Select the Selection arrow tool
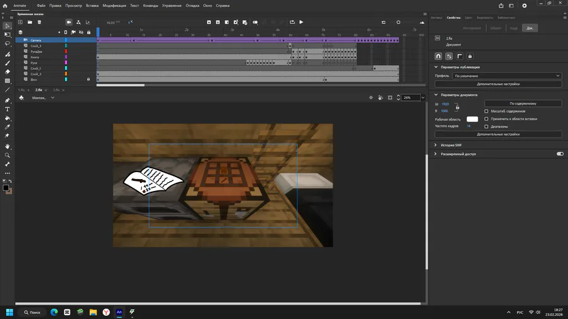Screen dimensions: 568x319 (7, 26)
